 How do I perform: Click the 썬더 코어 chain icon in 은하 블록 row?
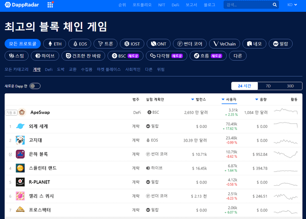[x=148, y=154]
